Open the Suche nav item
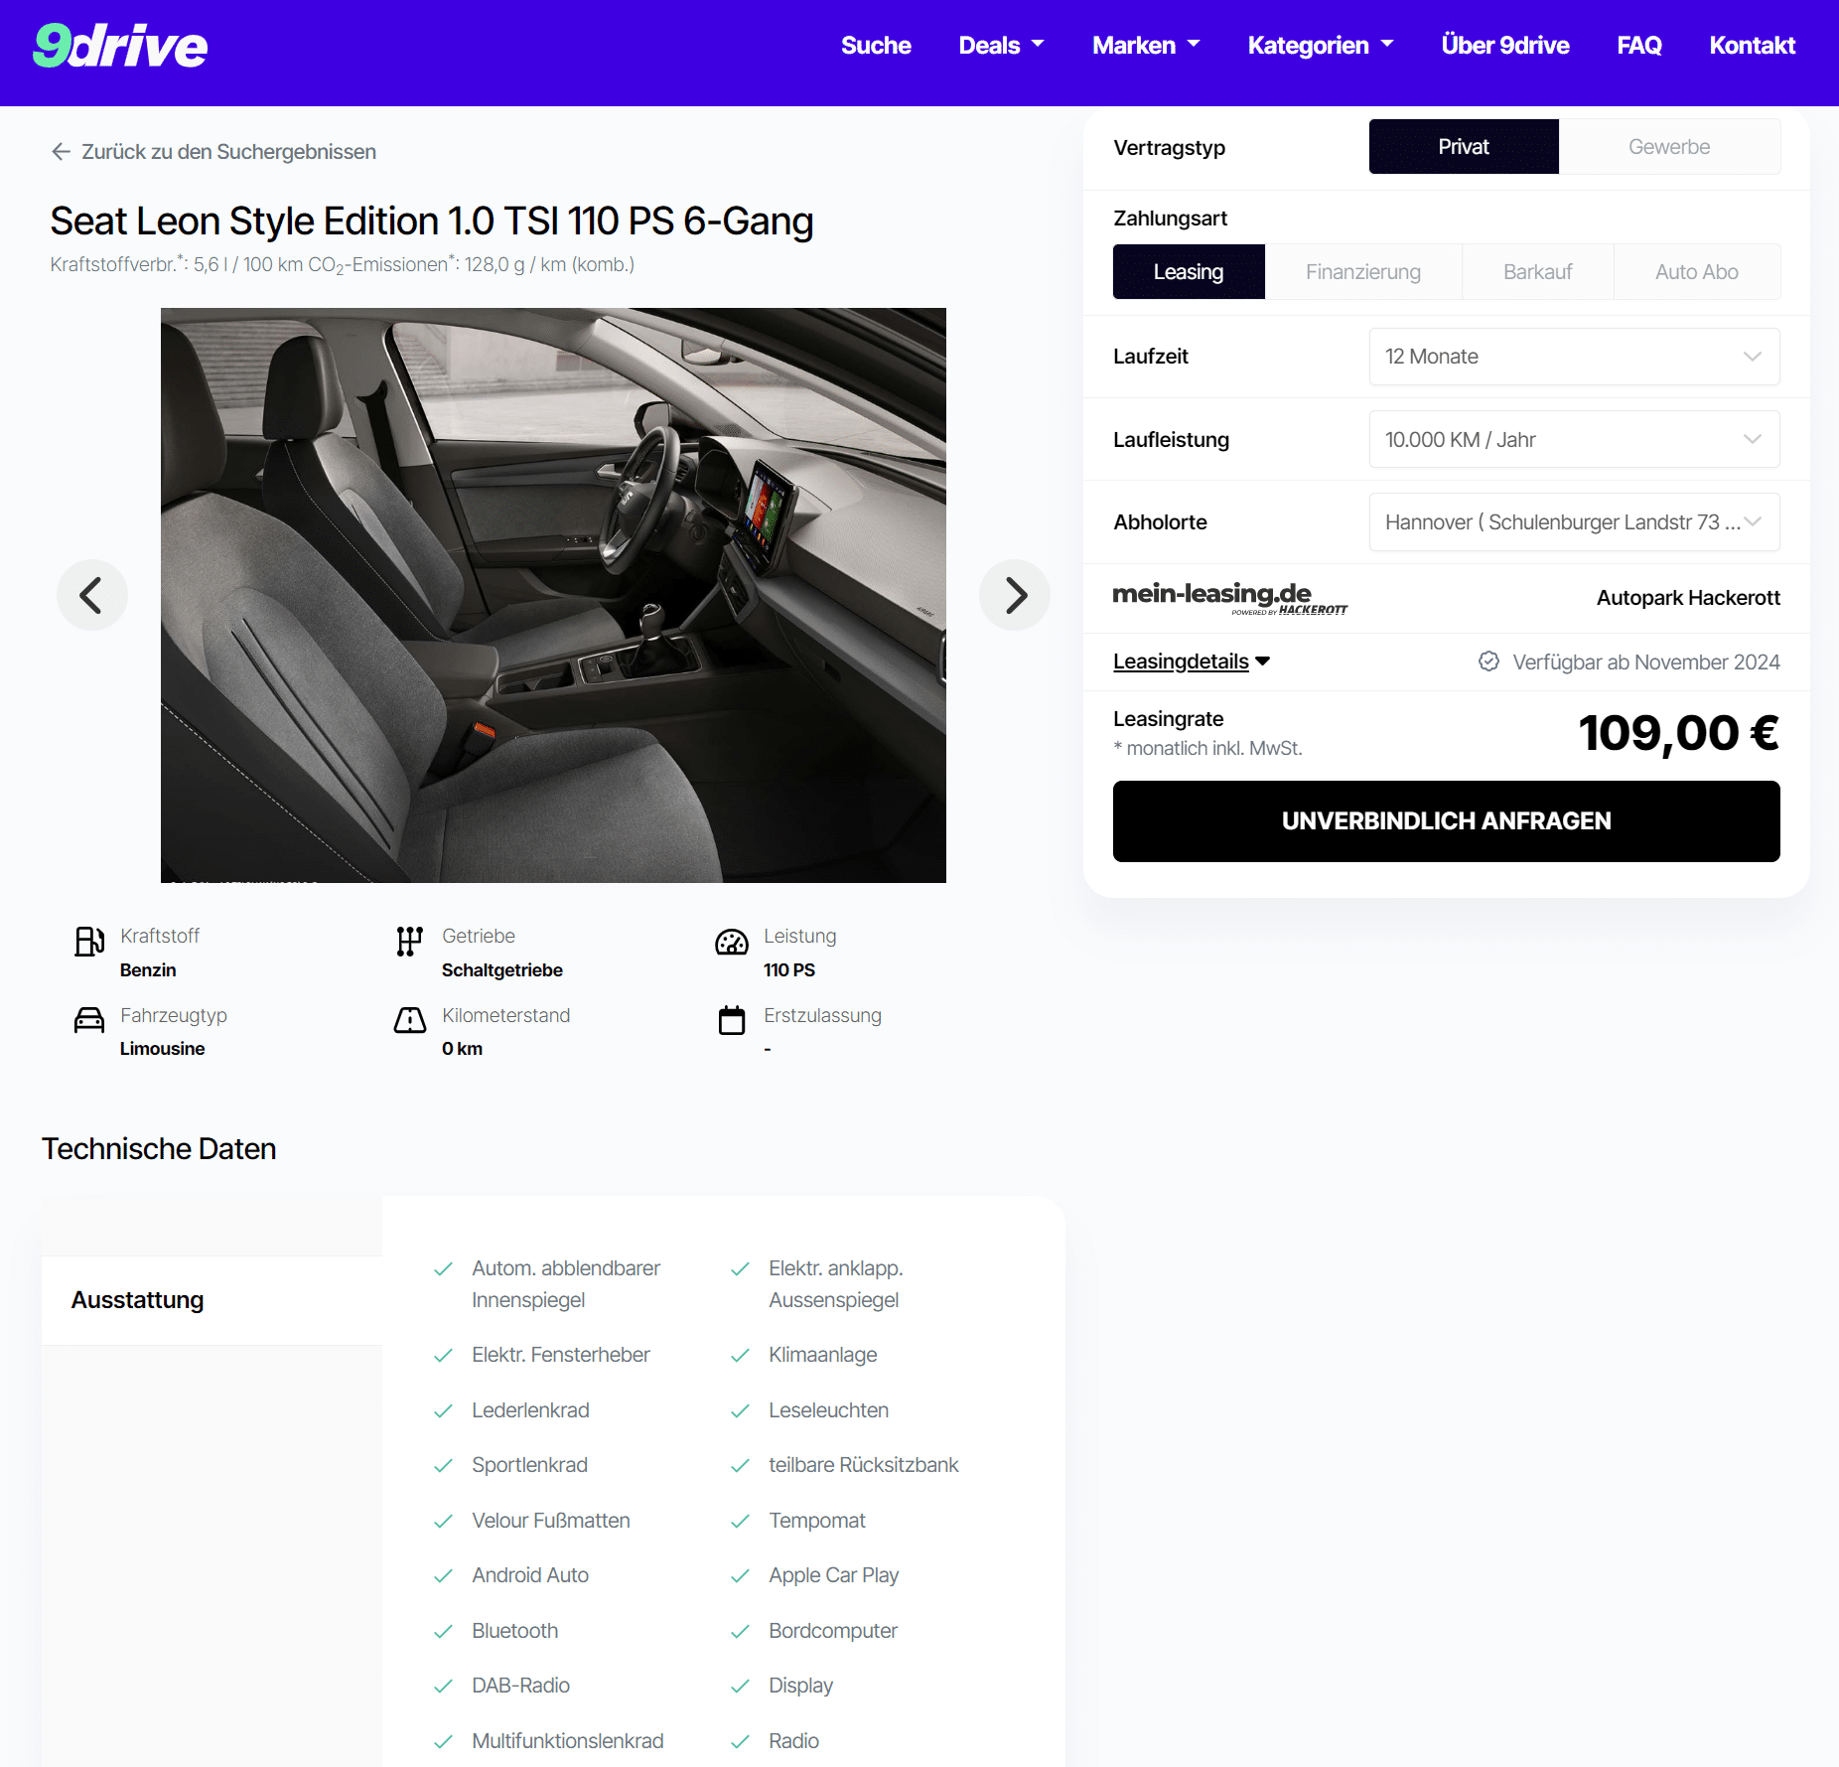Viewport: 1839px width, 1767px height. click(x=876, y=46)
